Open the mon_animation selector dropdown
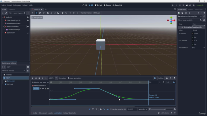This screenshot has width=207, height=116. (x=110, y=78)
